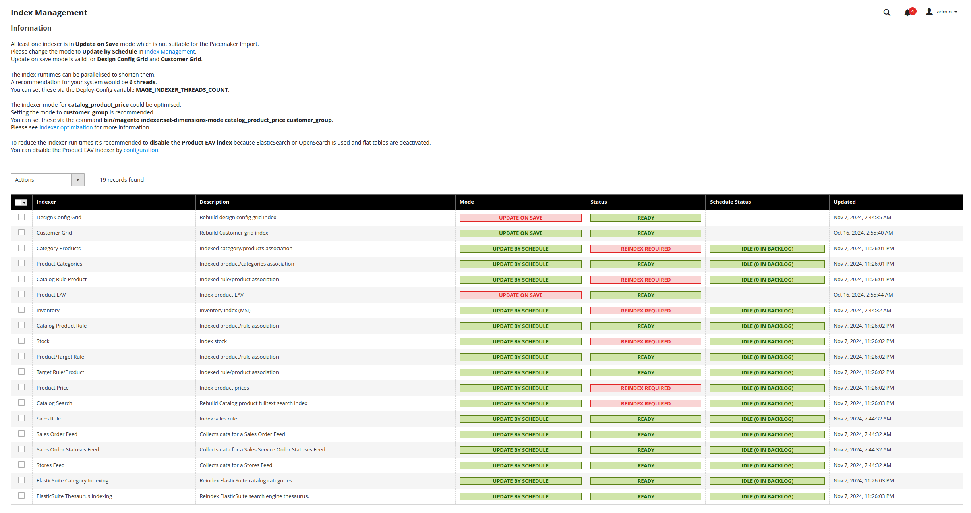Toggle checkbox for Design Config Grid row
Image resolution: width=971 pixels, height=513 pixels.
click(21, 217)
